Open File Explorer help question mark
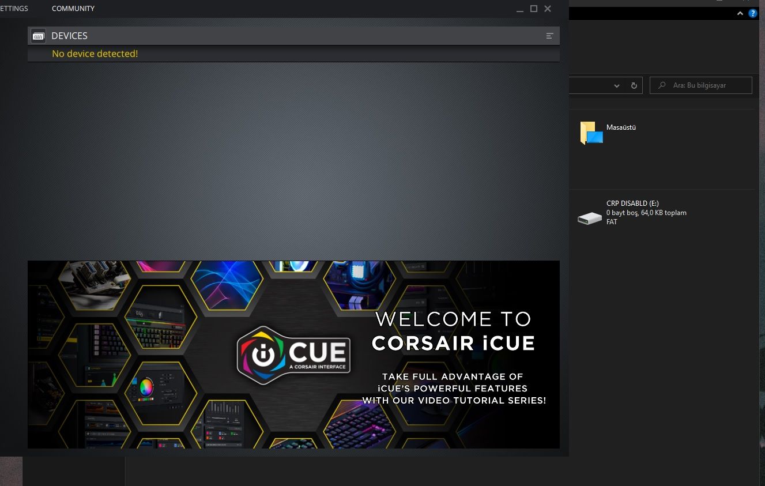 pyautogui.click(x=753, y=13)
